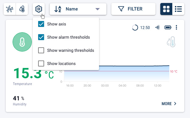Click the battery status icon
Screen dimensions: 190x118
[x=168, y=28]
